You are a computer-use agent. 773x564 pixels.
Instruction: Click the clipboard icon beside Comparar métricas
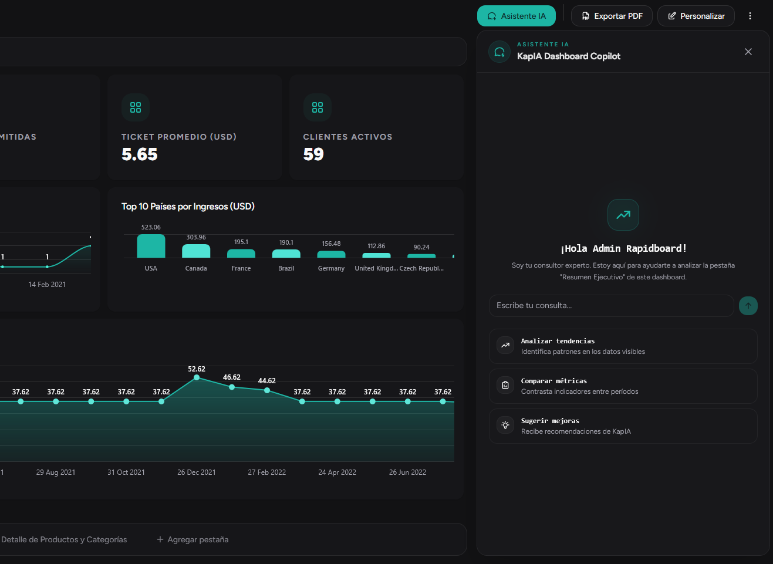505,385
